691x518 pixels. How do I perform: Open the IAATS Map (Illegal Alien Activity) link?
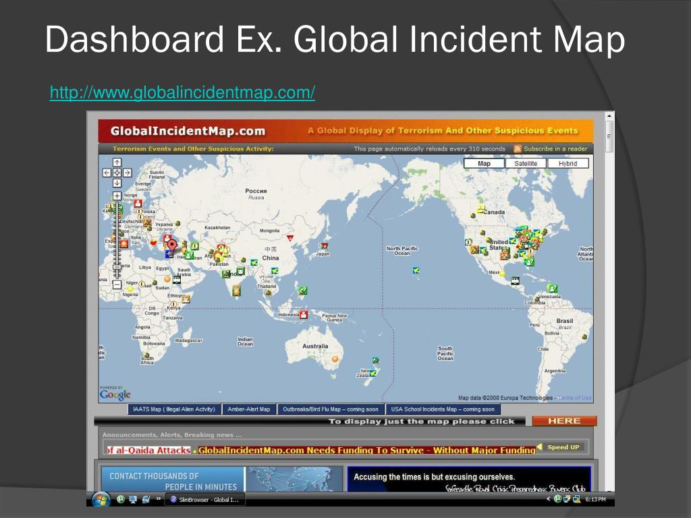(174, 409)
